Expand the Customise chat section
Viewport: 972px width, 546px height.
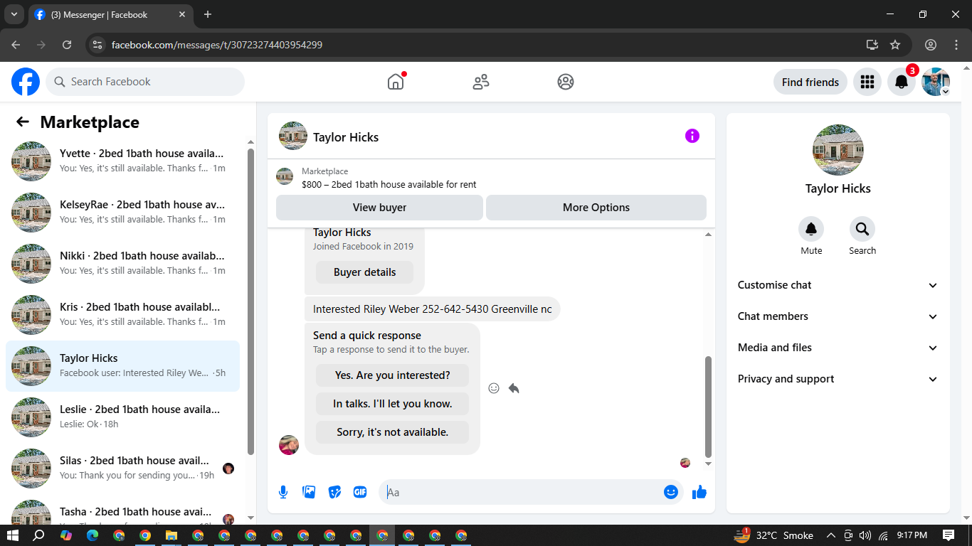point(838,285)
